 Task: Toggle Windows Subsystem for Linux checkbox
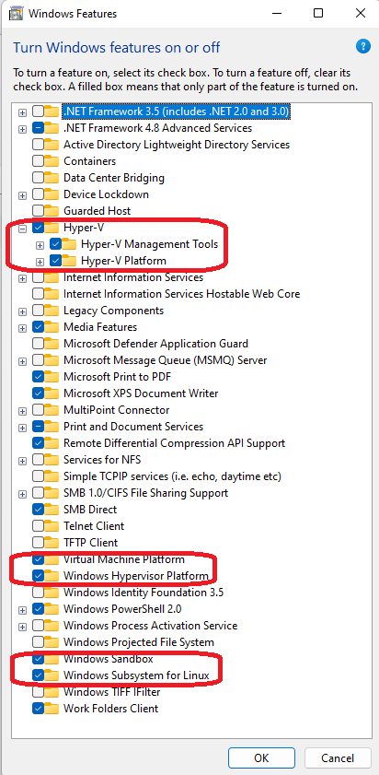[38, 675]
